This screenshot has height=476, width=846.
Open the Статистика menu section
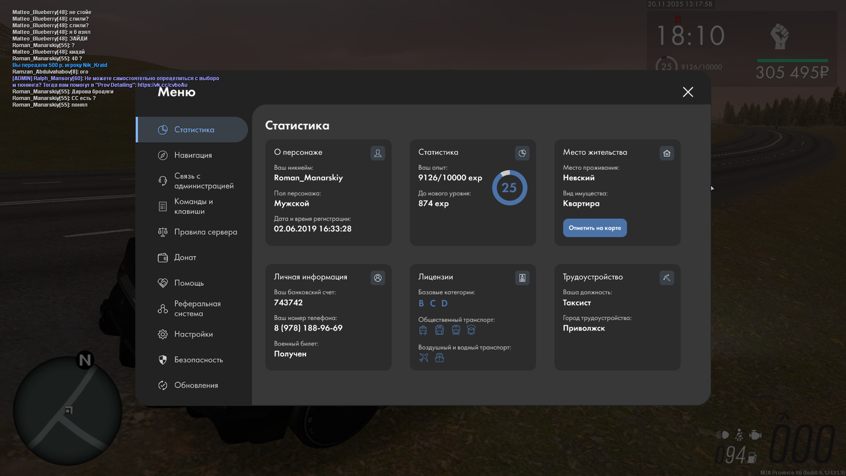coord(192,130)
